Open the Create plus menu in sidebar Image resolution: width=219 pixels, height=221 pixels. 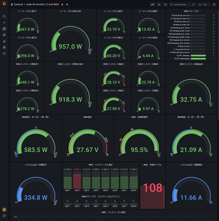(x=4, y=22)
